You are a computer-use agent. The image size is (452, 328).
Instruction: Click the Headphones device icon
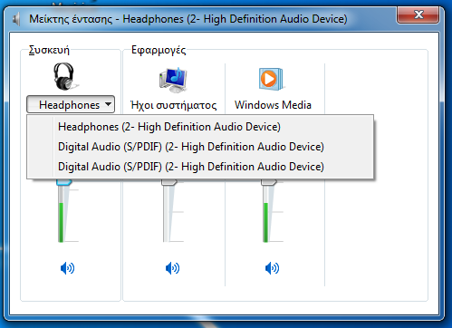coord(65,76)
